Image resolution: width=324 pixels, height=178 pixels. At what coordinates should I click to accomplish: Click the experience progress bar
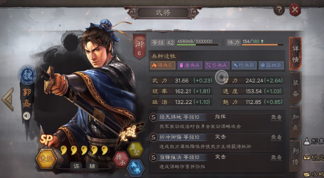197,44
